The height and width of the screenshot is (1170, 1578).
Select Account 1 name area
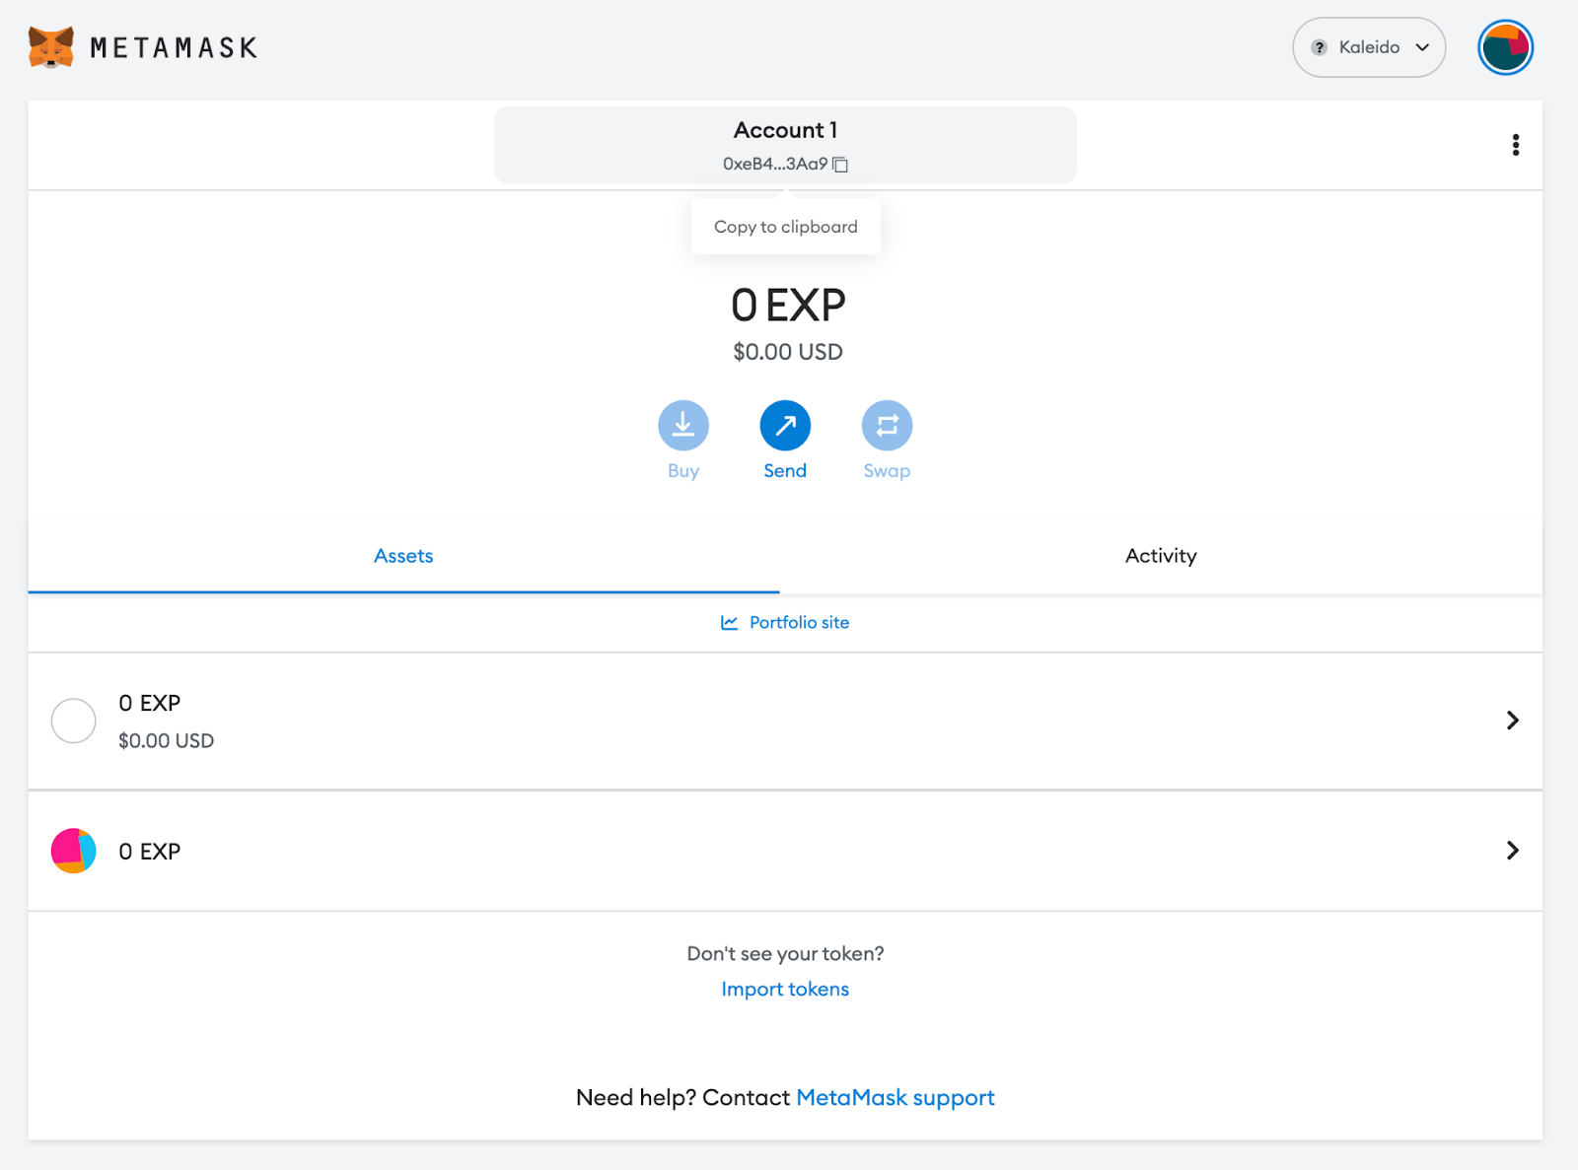coord(784,129)
